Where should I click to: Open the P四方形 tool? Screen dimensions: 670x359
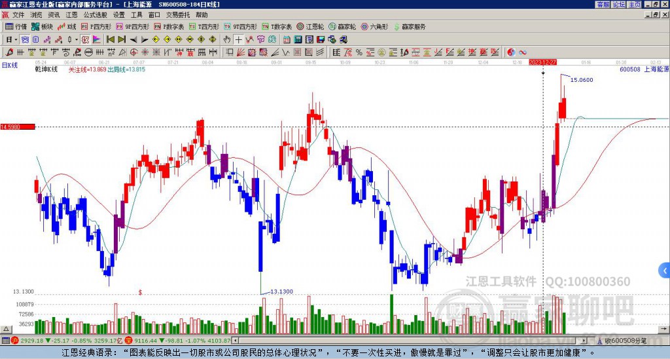[x=97, y=26]
